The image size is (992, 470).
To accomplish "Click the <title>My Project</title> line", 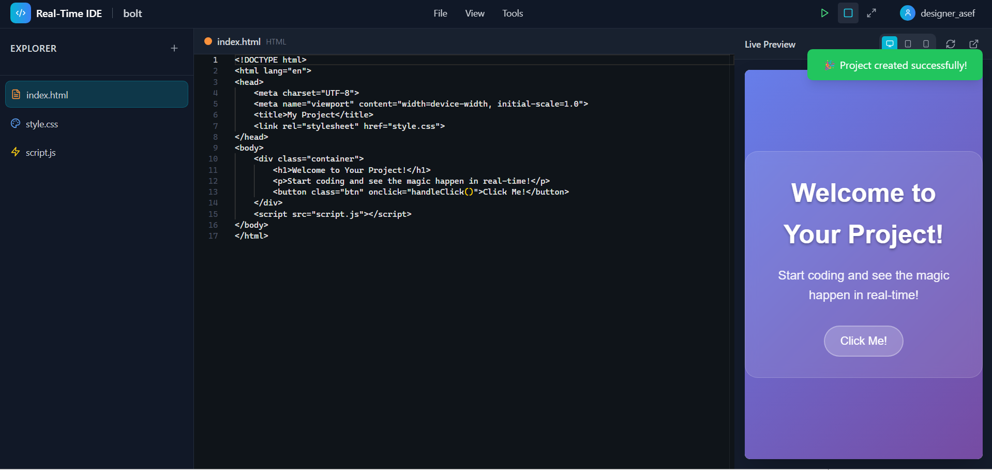I will (x=313, y=115).
